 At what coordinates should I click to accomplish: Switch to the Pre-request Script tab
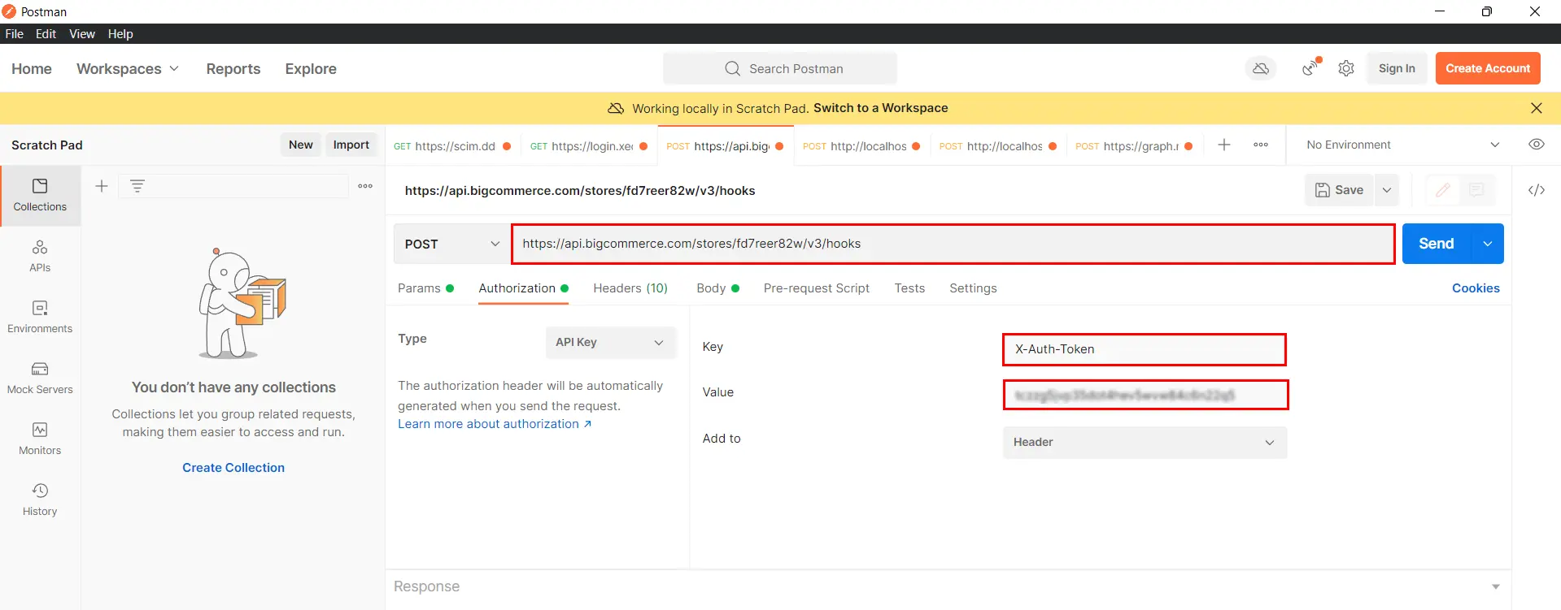point(817,288)
